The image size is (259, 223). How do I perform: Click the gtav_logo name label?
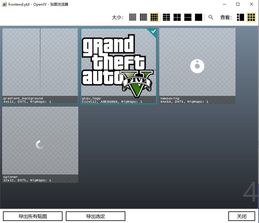91,98
